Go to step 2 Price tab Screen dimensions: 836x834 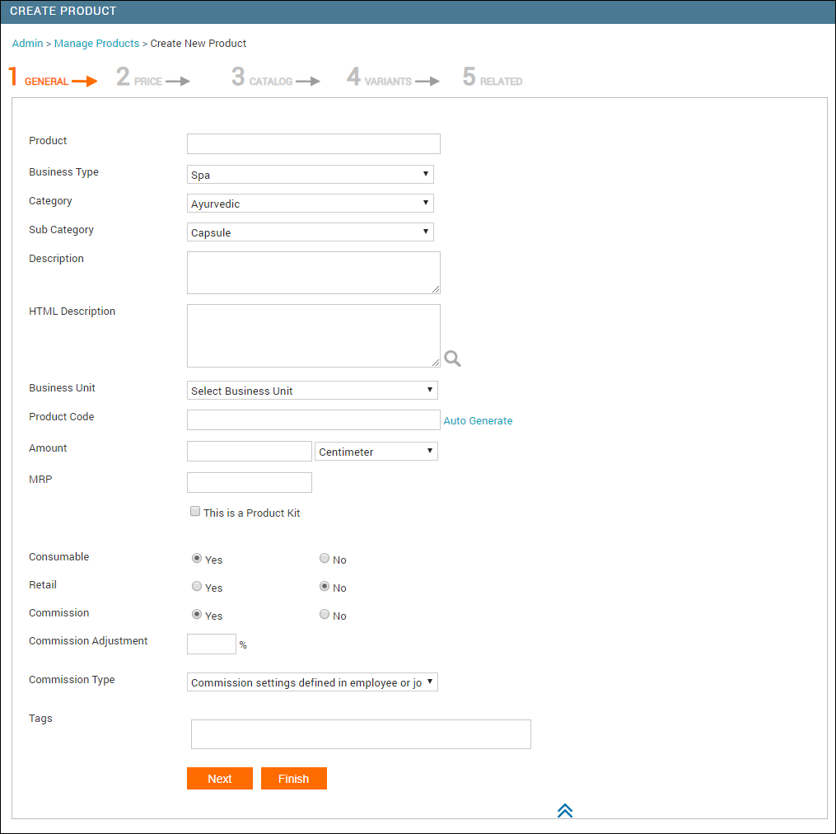coord(153,78)
